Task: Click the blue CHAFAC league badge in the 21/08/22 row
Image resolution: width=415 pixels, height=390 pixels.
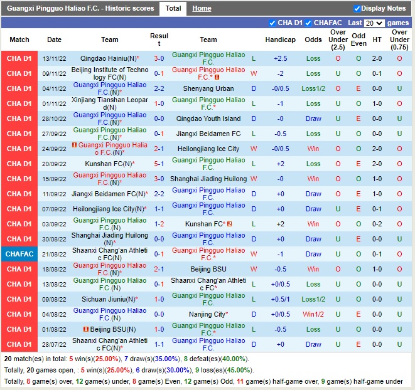Action: pos(19,254)
